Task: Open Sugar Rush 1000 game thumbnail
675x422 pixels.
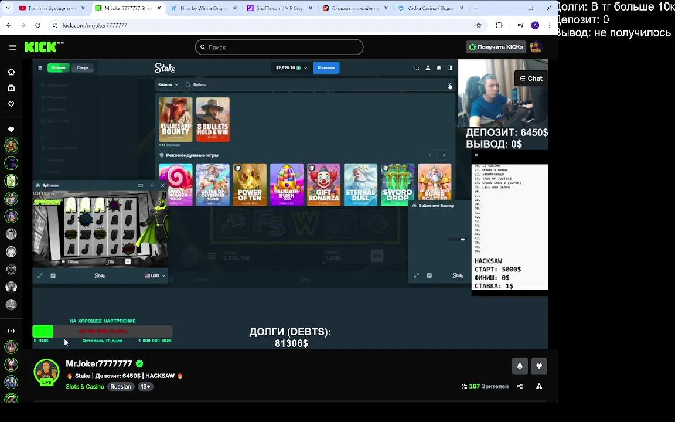Action: (x=287, y=184)
